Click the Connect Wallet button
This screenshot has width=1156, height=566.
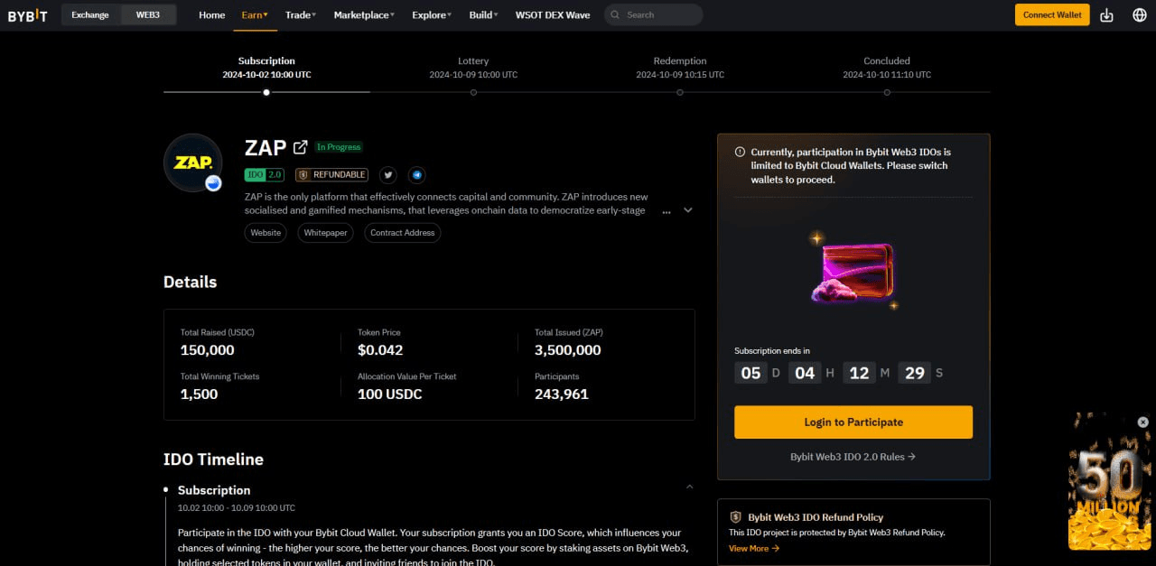pyautogui.click(x=1051, y=15)
